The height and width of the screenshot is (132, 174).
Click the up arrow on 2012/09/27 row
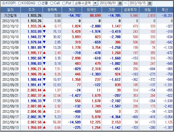pyautogui.click(x=44, y=74)
